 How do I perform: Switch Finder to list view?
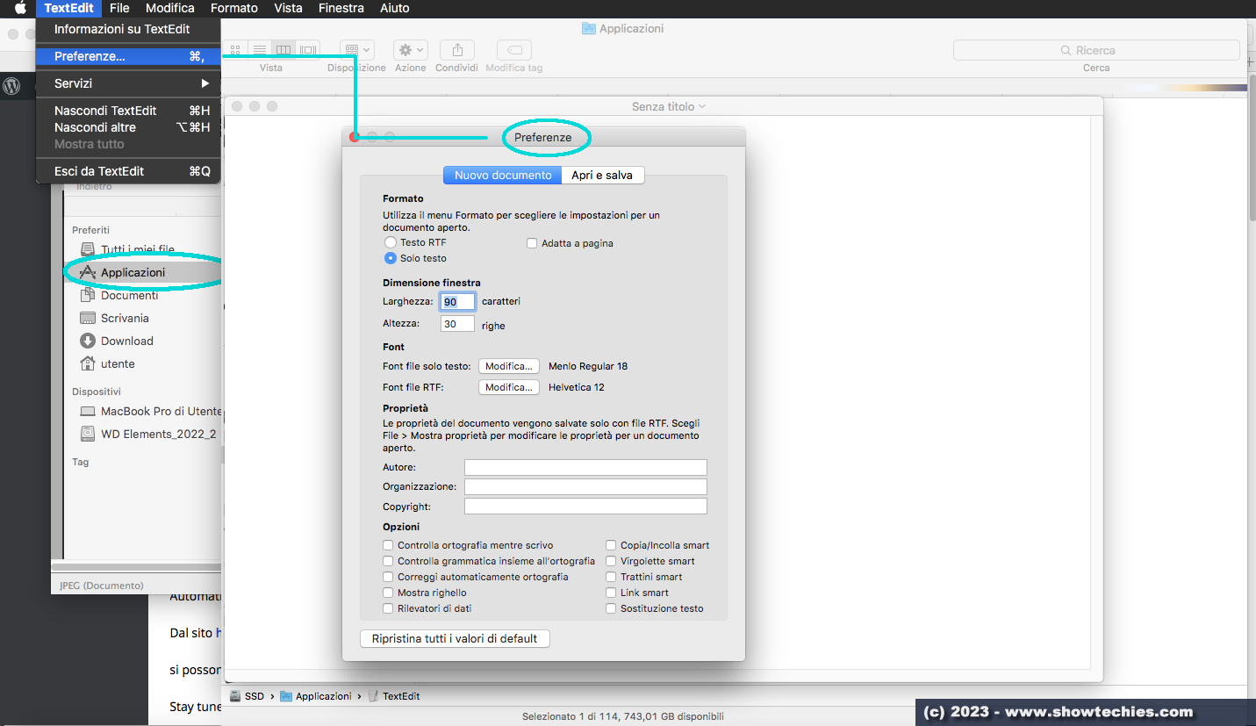coord(260,50)
